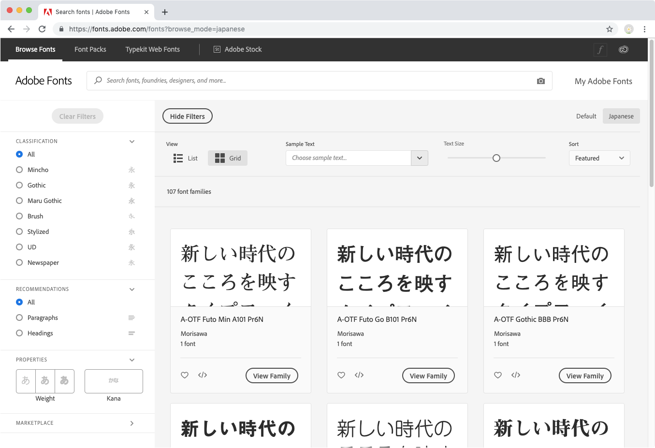The height and width of the screenshot is (448, 655).
Task: Bookmark this page with the star icon
Action: click(x=610, y=29)
